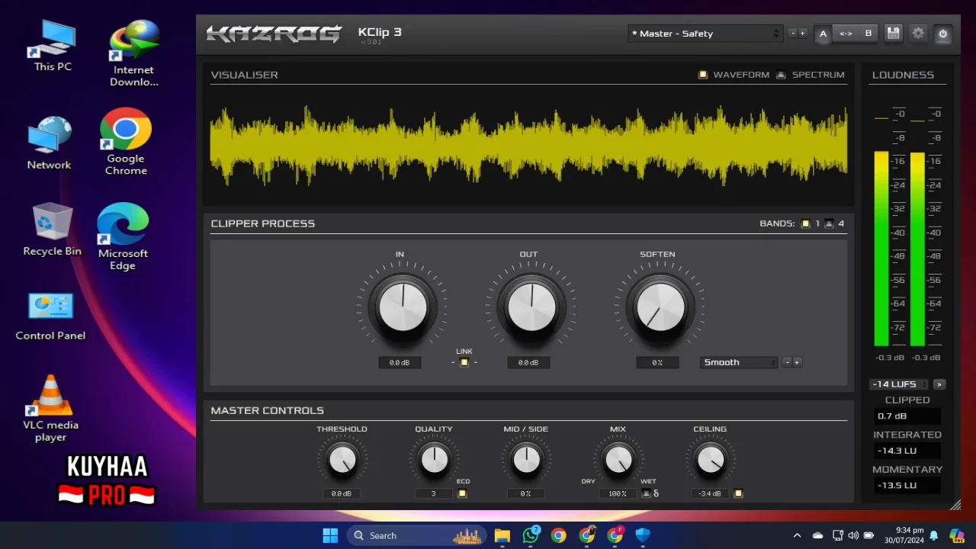
Task: Toggle the ECO quality mode checkbox
Action: coord(461,493)
